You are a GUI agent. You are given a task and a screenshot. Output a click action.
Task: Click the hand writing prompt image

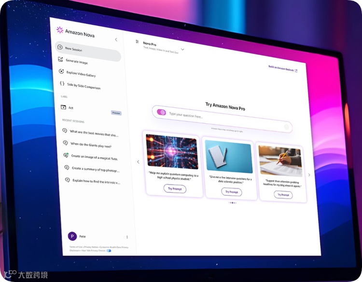(x=280, y=161)
